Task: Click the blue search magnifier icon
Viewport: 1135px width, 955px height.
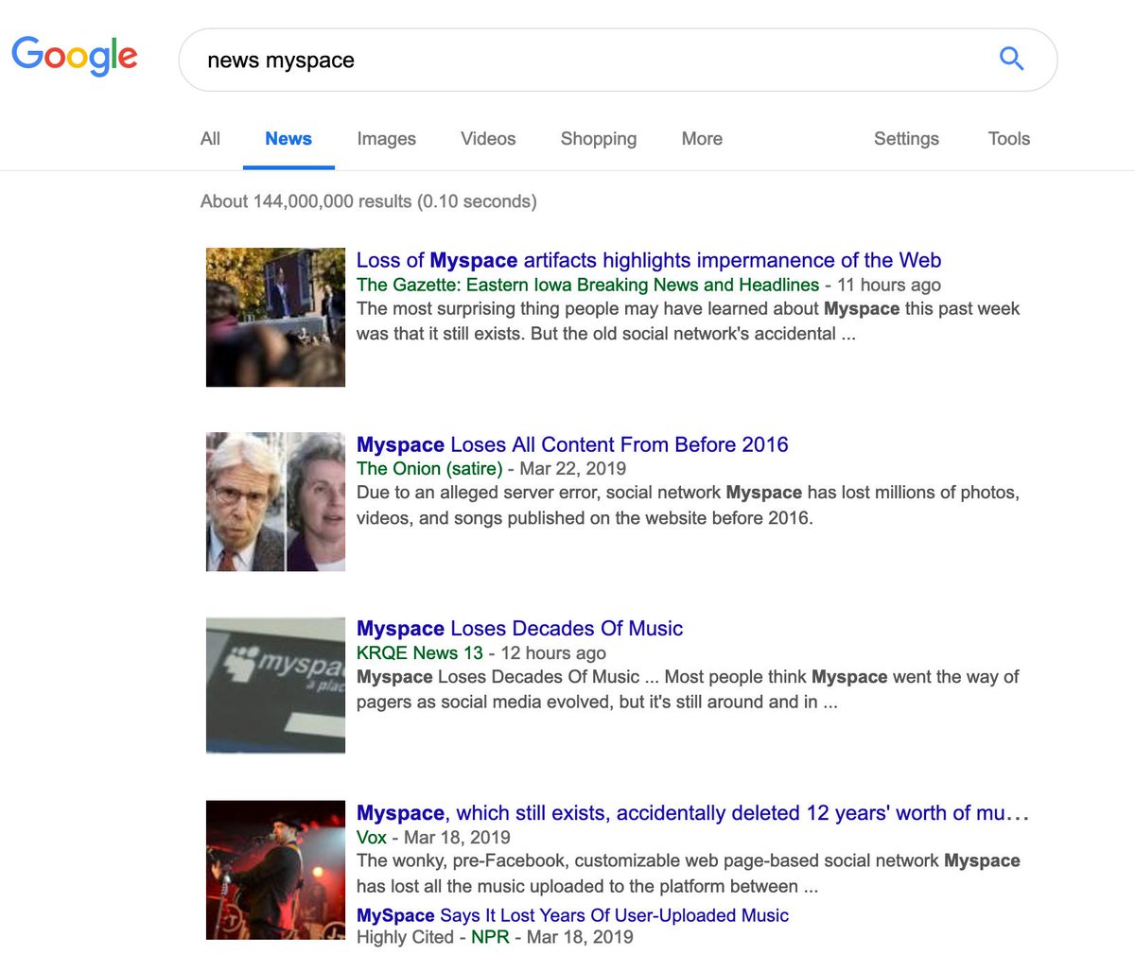Action: pyautogui.click(x=1011, y=59)
